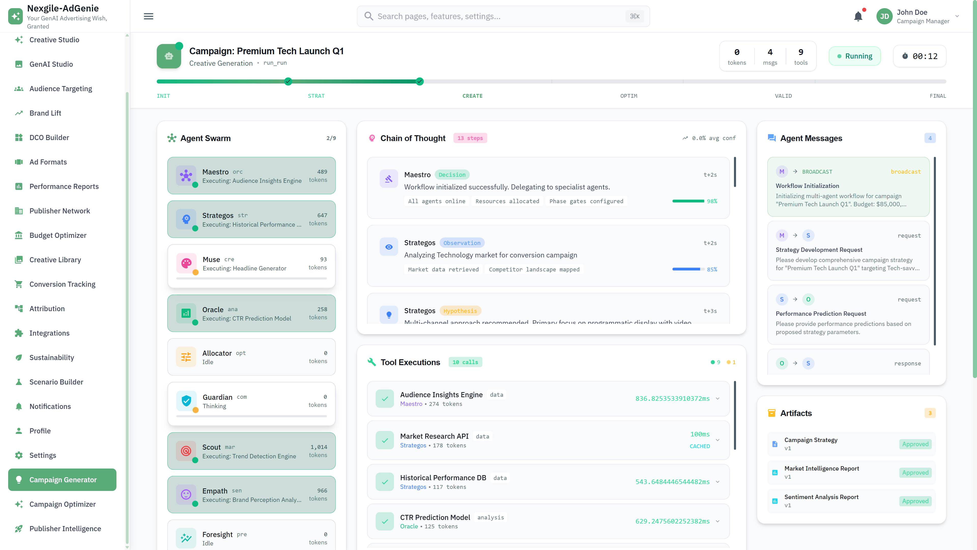
Task: Click the Stratergos link under Historical Performance DB
Action: (413, 487)
